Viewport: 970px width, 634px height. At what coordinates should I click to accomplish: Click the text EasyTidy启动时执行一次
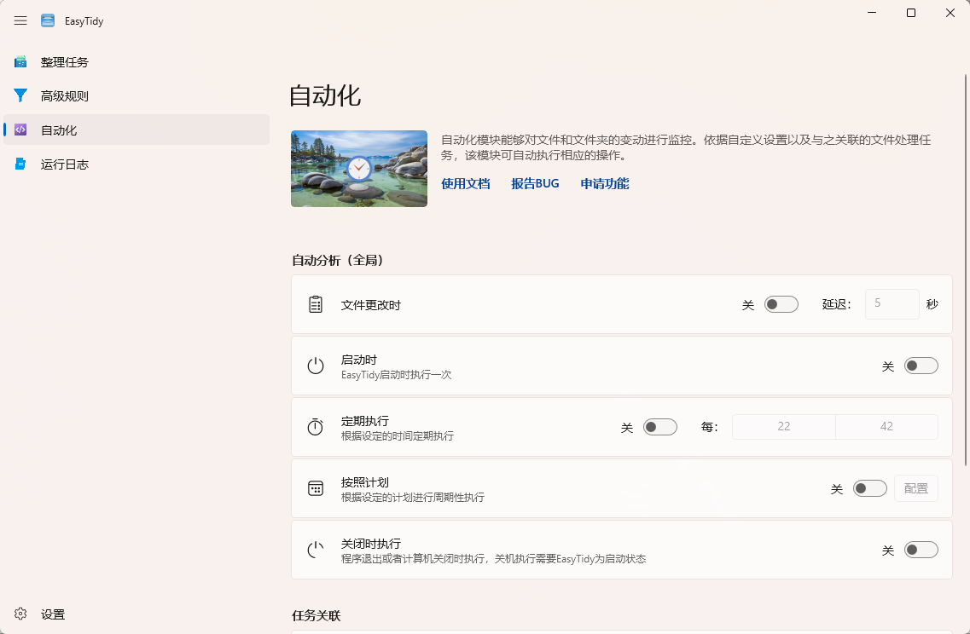point(396,375)
